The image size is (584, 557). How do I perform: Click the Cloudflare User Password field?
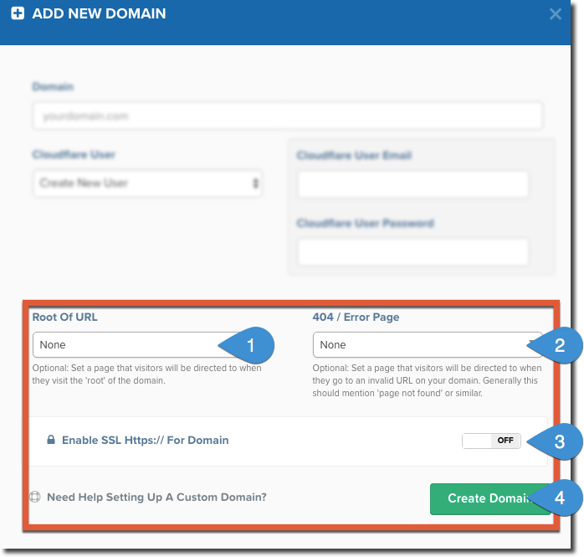pos(412,252)
